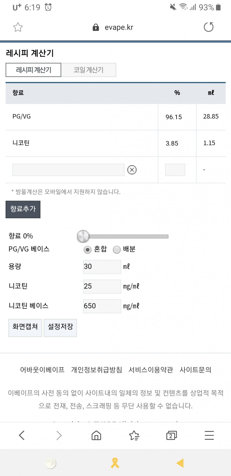This screenshot has height=476, width=231.
Task: Open the browser home page
Action: [x=96, y=435]
